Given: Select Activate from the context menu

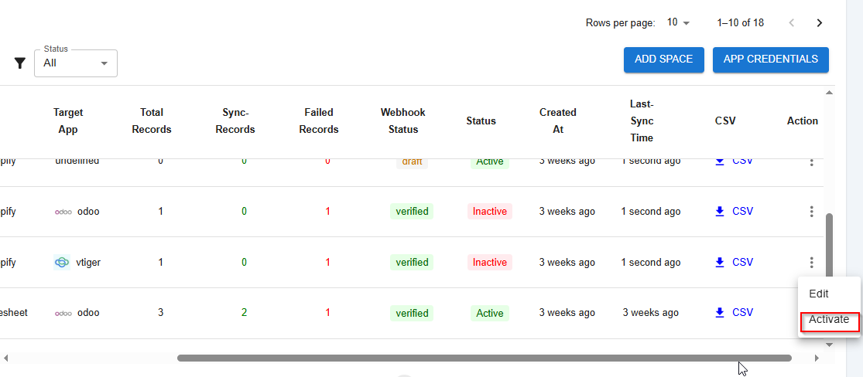Looking at the screenshot, I should 829,320.
